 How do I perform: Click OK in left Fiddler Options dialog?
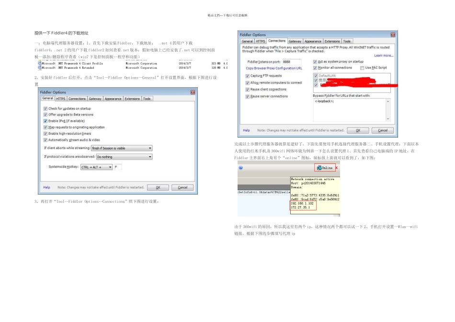point(158,187)
